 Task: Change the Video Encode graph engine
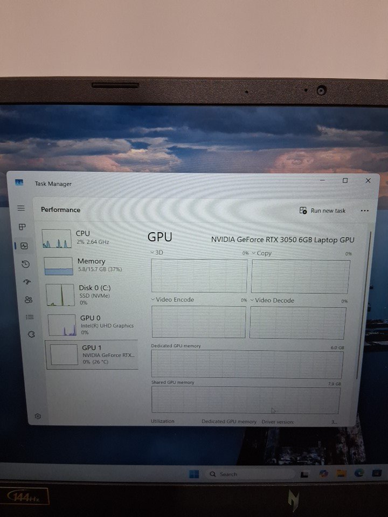pyautogui.click(x=172, y=299)
